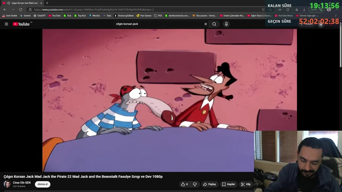Open the YouTube Music bookmark
The image size is (342, 192).
point(284,16)
